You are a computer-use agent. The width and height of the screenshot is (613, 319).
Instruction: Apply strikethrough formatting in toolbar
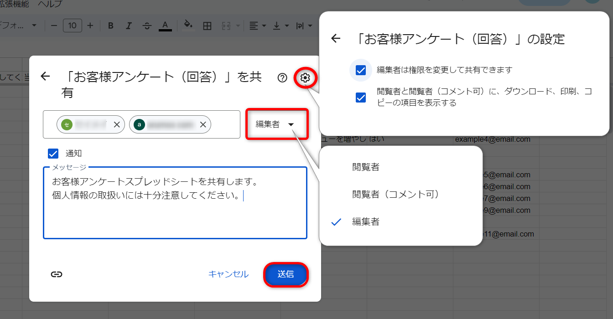point(146,26)
